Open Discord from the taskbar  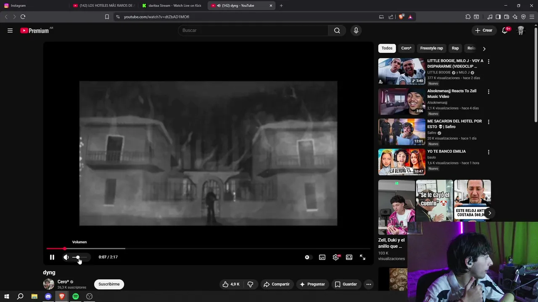[x=48, y=297]
